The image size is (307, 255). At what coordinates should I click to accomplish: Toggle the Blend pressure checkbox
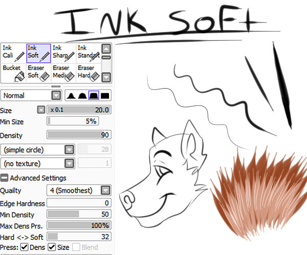click(76, 247)
